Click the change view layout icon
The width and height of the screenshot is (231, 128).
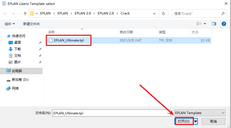[x=199, y=24]
